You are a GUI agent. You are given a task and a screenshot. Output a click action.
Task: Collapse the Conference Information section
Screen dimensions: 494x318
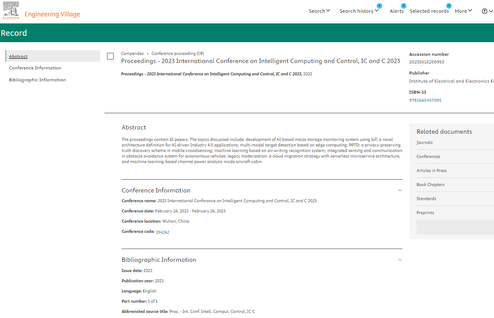coord(400,190)
